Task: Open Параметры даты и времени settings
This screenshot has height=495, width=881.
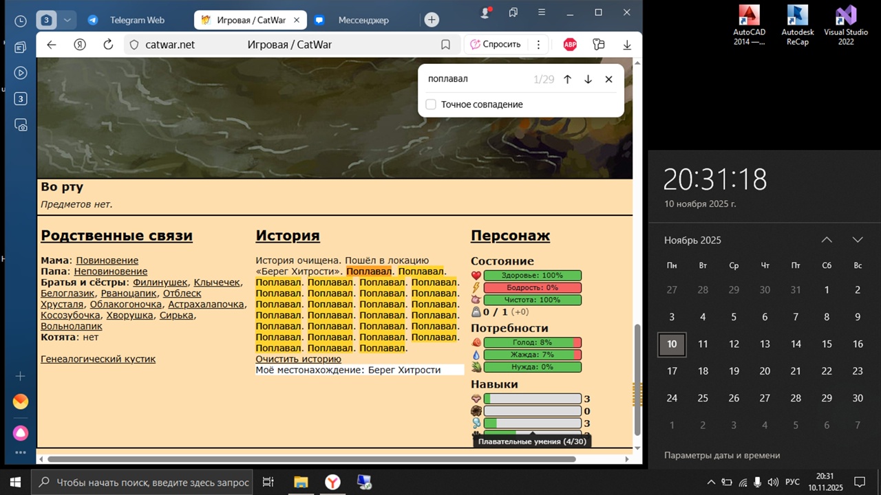Action: (x=722, y=455)
